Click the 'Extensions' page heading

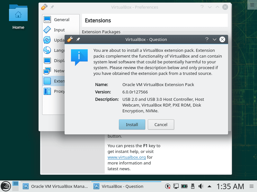[98, 20]
